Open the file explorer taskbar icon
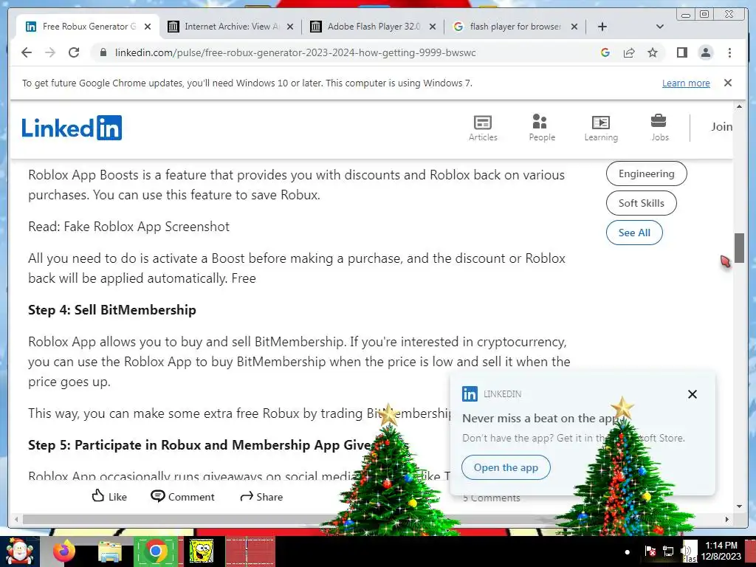Viewport: 756px width, 567px height. click(x=110, y=551)
